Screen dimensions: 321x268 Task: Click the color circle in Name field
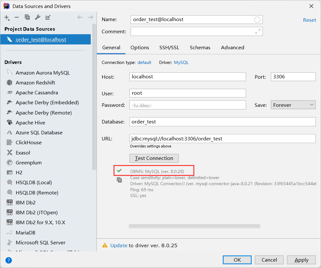pos(257,20)
